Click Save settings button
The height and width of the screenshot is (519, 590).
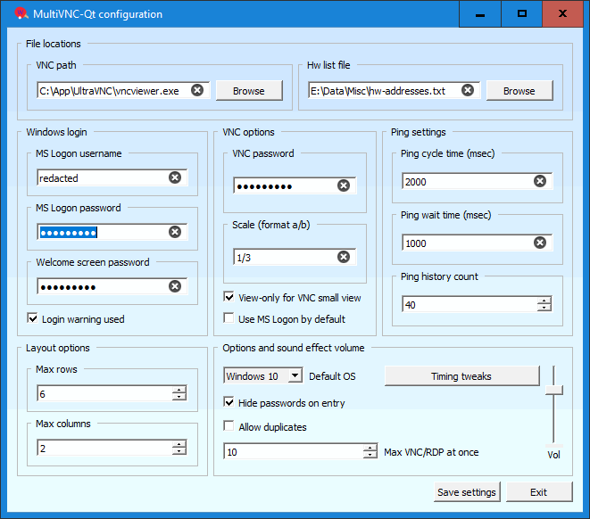(467, 492)
